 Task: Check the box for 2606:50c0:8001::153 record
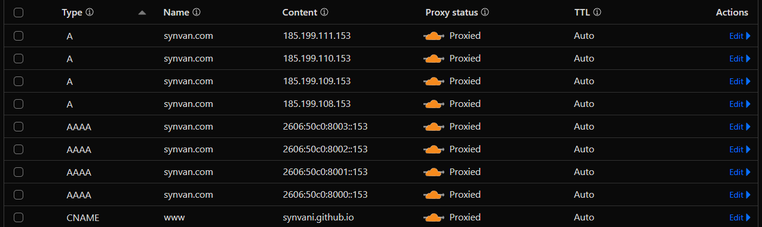tap(19, 172)
